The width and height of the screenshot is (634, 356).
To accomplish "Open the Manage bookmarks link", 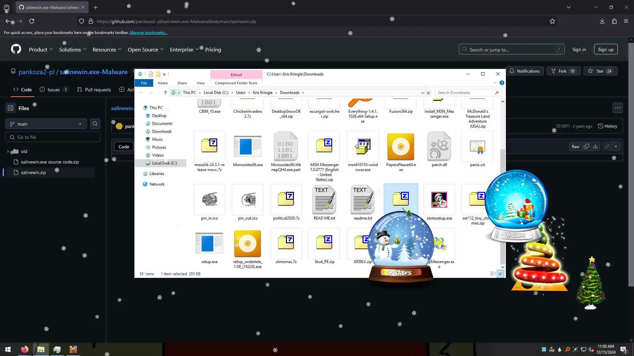I will pyautogui.click(x=148, y=33).
